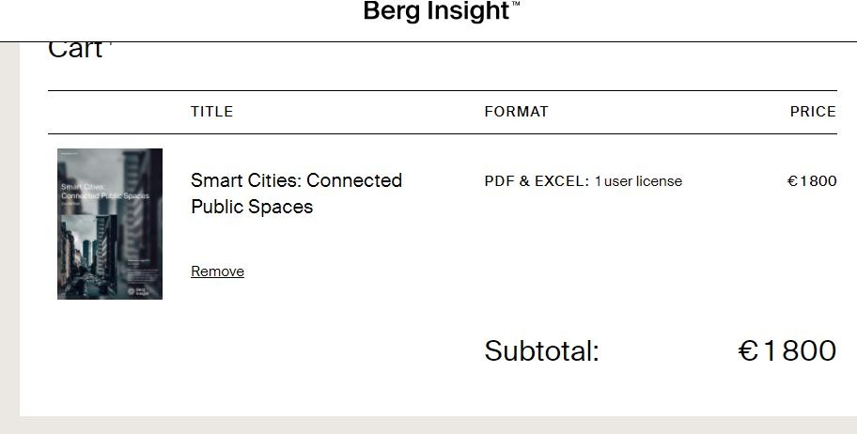
Task: Click the €1800 subtotal amount
Action: click(787, 350)
